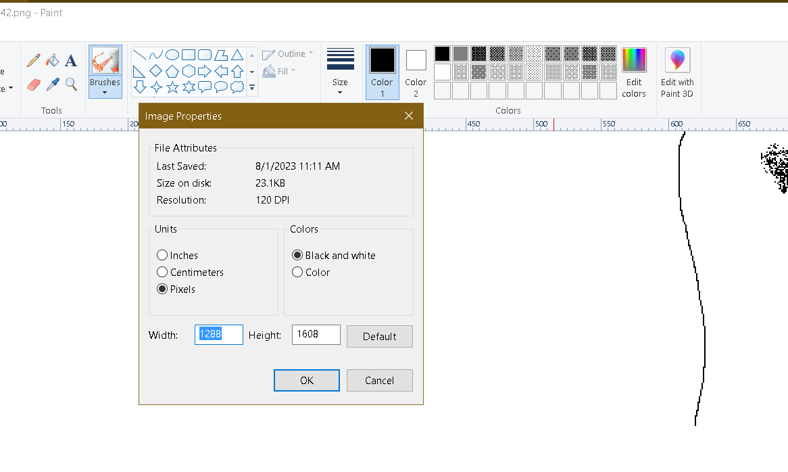The height and width of the screenshot is (472, 788).
Task: Click OK in Image Properties
Action: pyautogui.click(x=307, y=381)
